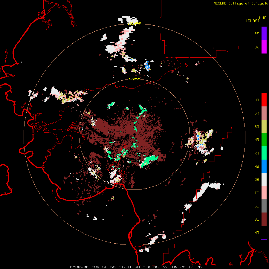Image resolution: width=269 pixels, height=269 pixels.
Task: Click the 'UK' legend label text
Action: [256, 47]
